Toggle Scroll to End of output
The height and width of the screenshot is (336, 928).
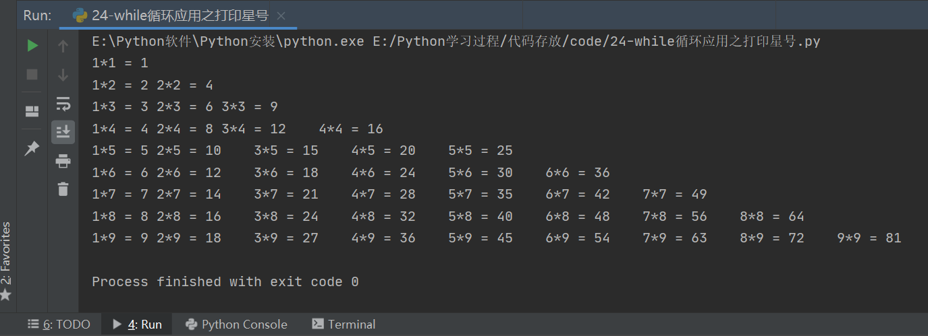pos(63,132)
